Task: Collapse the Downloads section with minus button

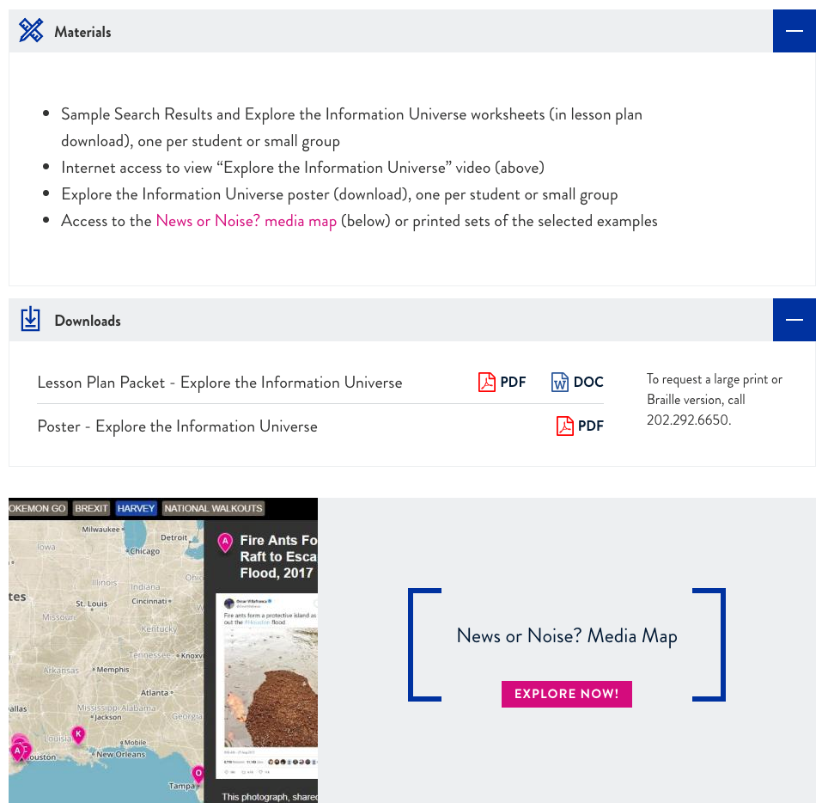Action: click(794, 320)
